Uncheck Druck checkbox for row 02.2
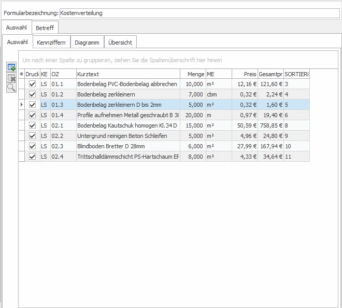The width and height of the screenshot is (342, 308). 32,136
